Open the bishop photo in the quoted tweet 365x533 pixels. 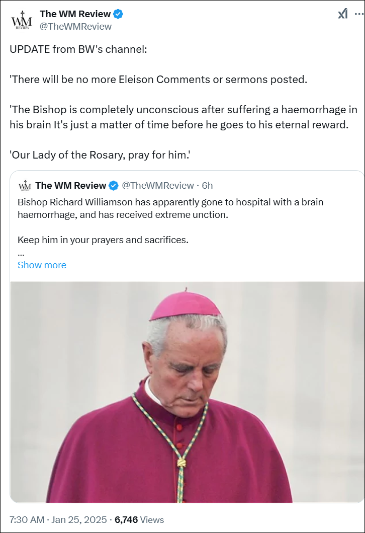[187, 392]
